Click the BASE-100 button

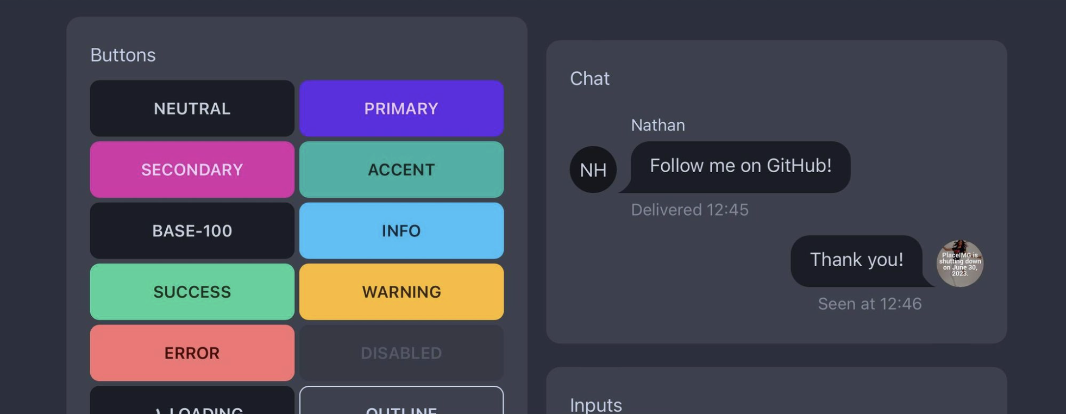pyautogui.click(x=192, y=230)
